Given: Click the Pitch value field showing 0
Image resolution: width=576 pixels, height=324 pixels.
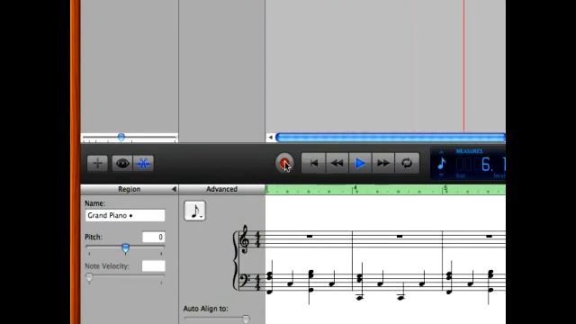Looking at the screenshot, I should 153,238.
